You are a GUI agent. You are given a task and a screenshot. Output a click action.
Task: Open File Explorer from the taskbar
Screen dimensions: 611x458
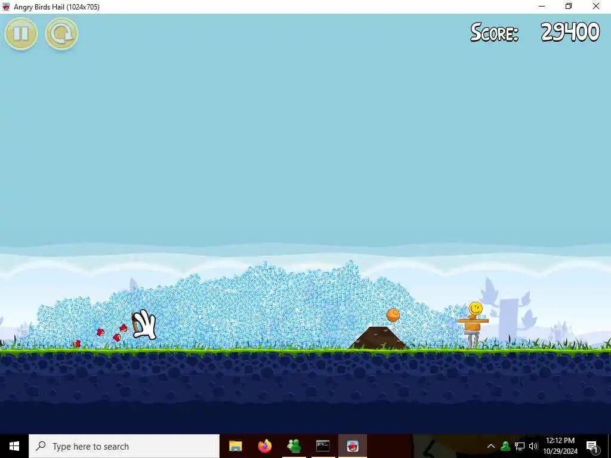235,446
